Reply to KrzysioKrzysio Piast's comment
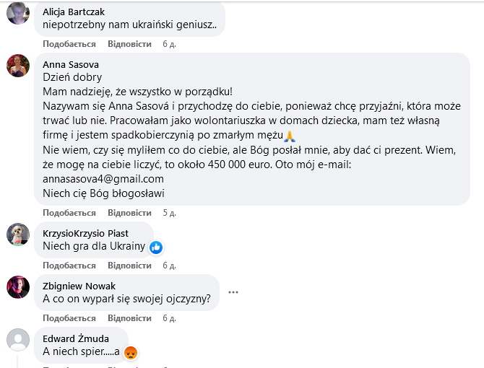The height and width of the screenshot is (368, 484). click(129, 266)
